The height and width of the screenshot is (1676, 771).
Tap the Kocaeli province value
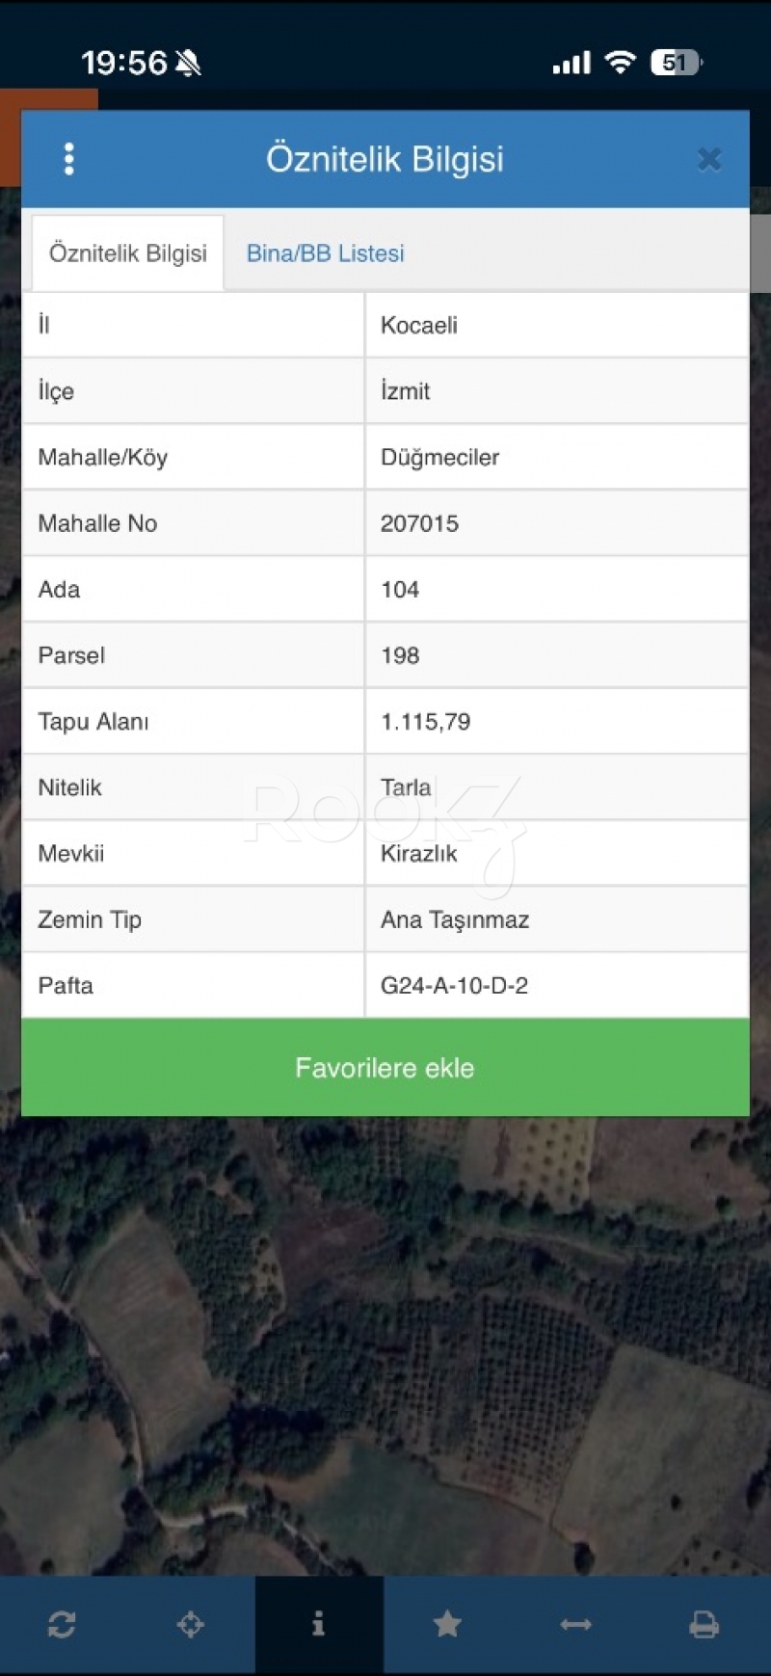(x=419, y=325)
